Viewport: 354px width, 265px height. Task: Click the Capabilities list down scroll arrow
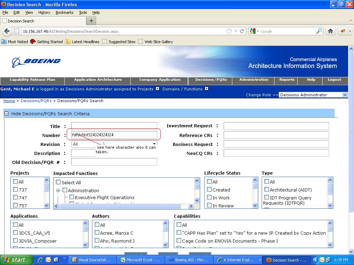330,245
